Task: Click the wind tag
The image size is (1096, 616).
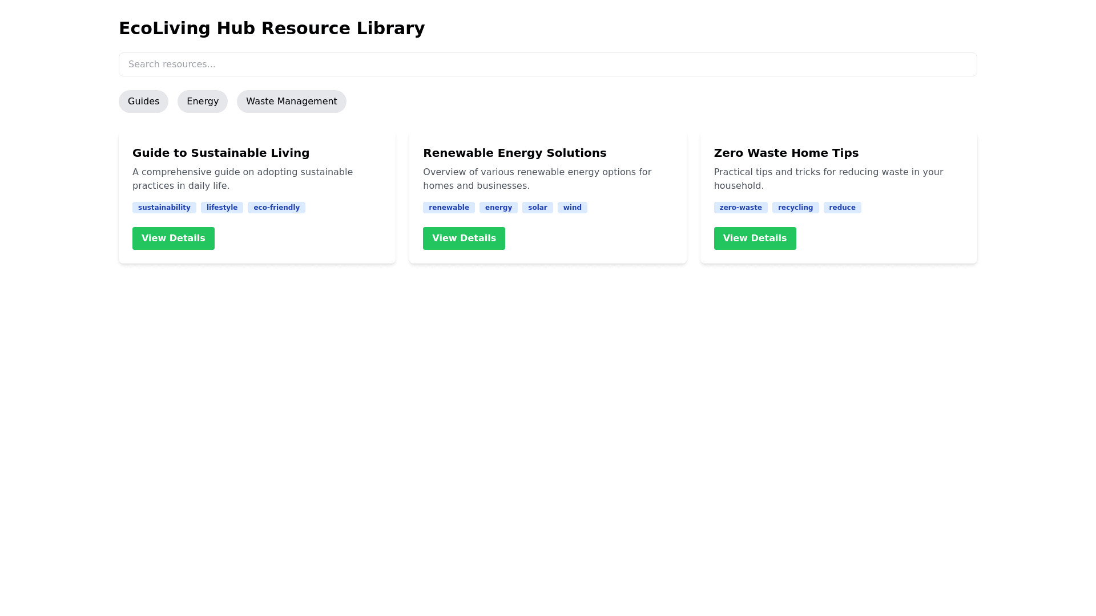Action: click(x=572, y=208)
